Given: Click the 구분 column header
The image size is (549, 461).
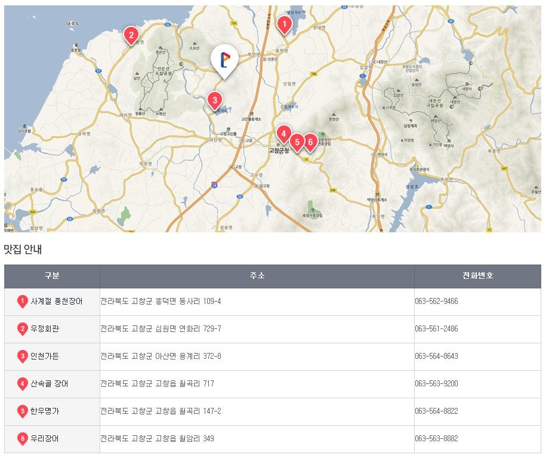Looking at the screenshot, I should tap(52, 276).
